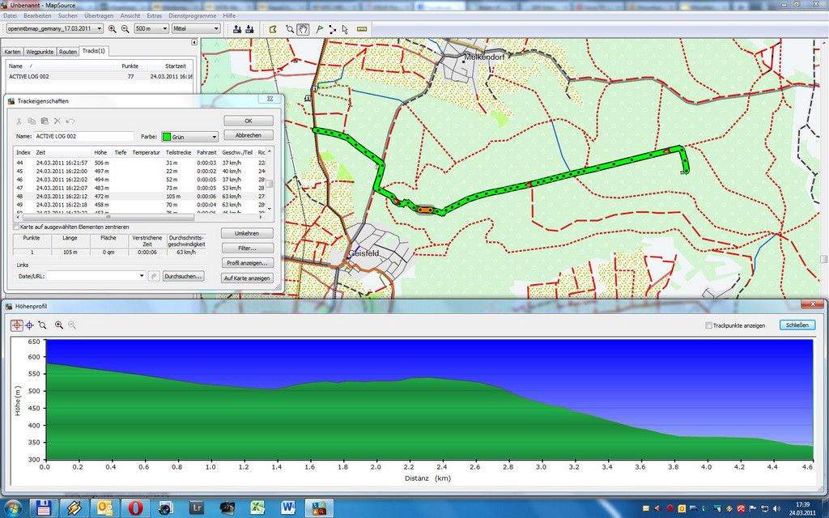829x518 pixels.
Task: Open Opera from the taskbar
Action: [x=135, y=508]
